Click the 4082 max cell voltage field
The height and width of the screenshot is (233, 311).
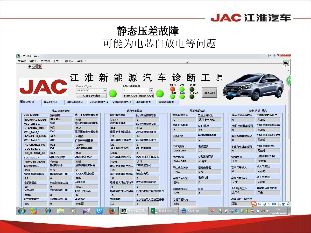tap(122, 153)
